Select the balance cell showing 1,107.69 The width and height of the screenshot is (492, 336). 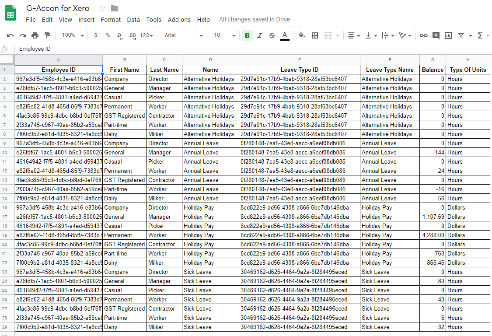(x=433, y=217)
